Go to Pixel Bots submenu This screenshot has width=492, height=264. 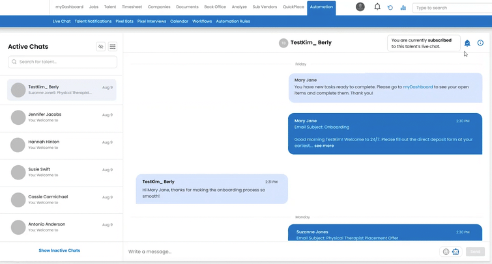[124, 21]
